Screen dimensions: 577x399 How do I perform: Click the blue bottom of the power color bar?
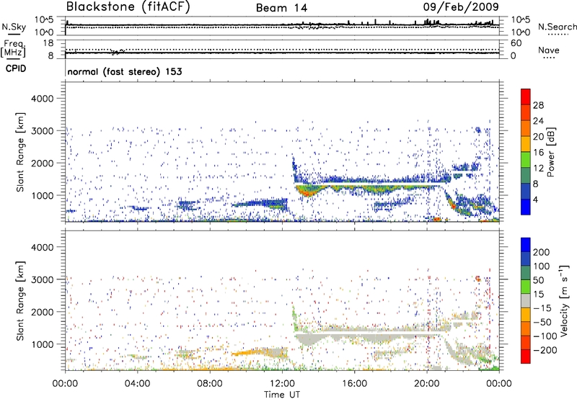pyautogui.click(x=526, y=207)
